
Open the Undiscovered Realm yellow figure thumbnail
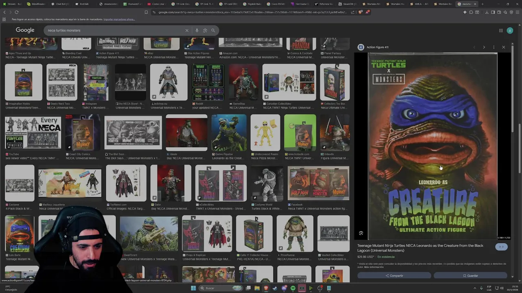(265, 133)
